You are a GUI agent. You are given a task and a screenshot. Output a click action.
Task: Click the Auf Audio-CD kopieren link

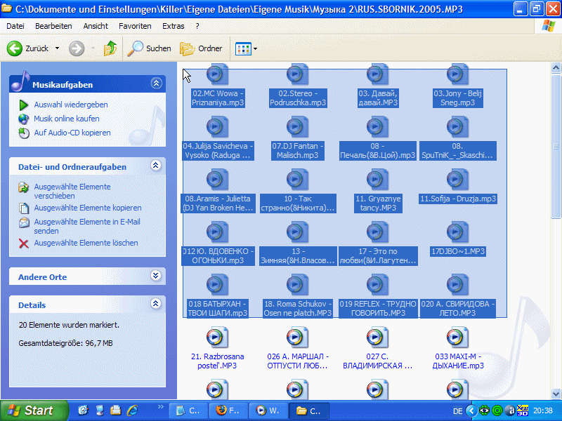(x=72, y=133)
